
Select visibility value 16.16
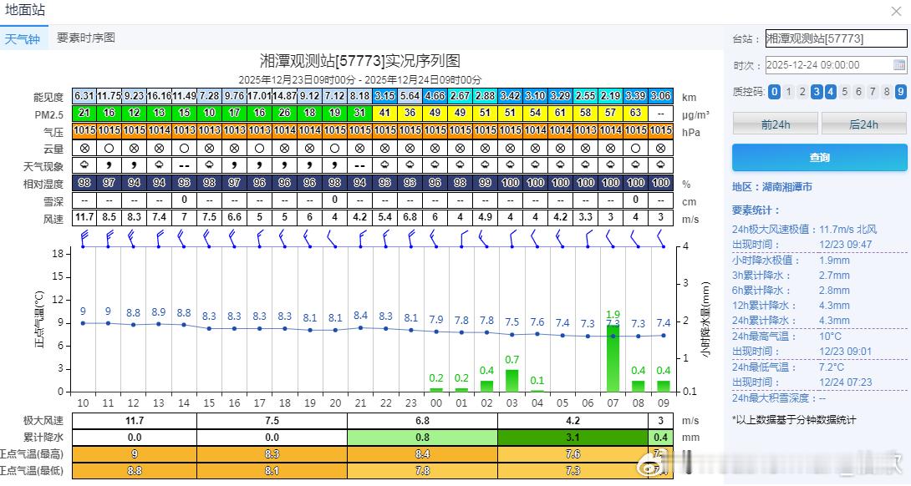[x=159, y=96]
